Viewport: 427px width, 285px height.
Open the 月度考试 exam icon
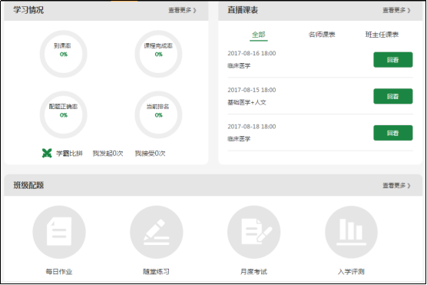253,232
